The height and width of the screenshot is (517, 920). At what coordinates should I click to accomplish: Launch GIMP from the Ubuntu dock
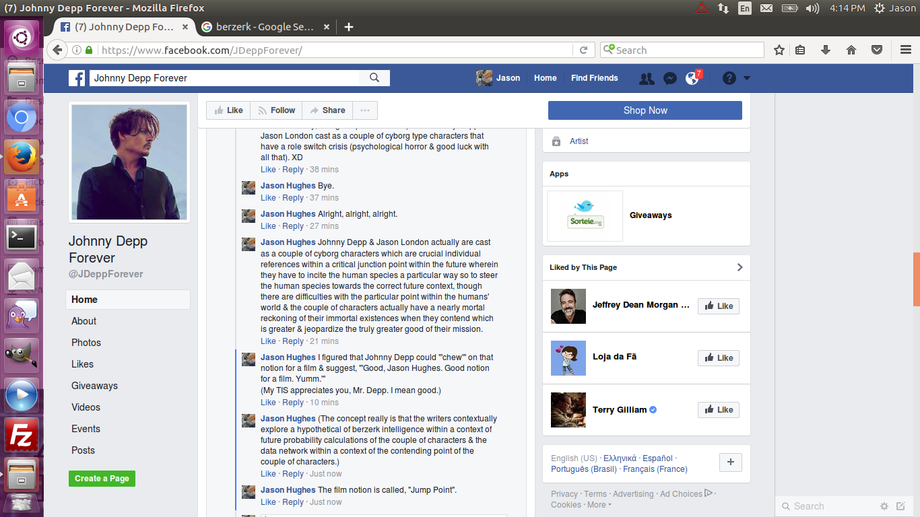22,355
